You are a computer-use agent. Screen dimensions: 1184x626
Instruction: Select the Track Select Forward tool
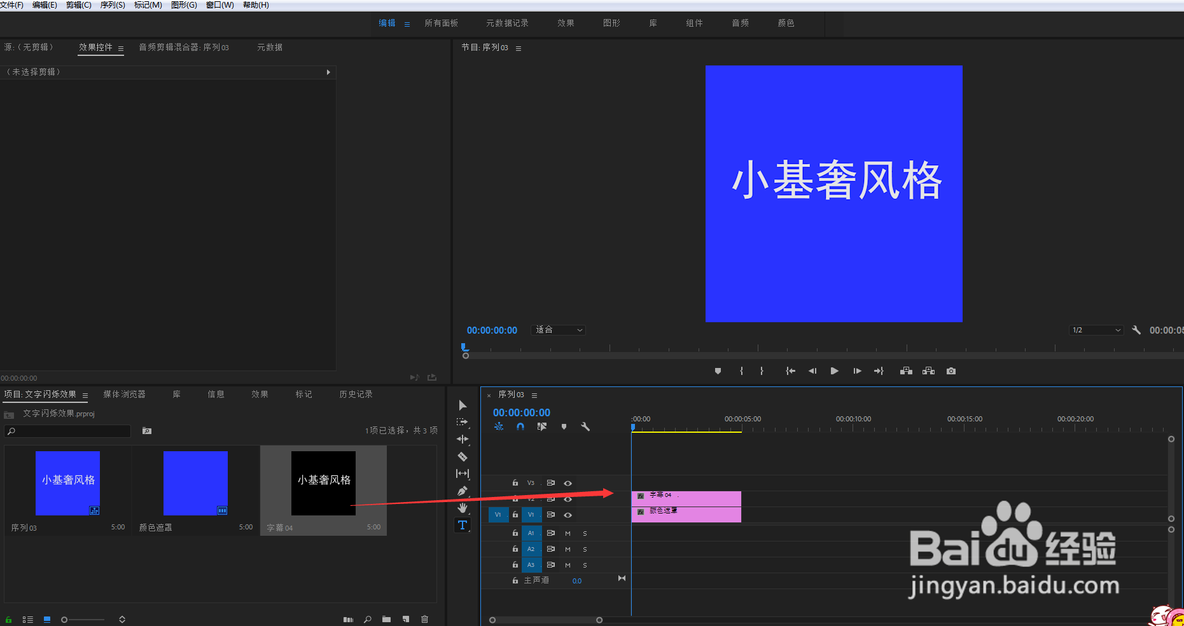click(x=463, y=422)
